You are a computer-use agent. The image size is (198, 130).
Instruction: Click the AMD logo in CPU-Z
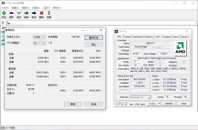click(180, 48)
